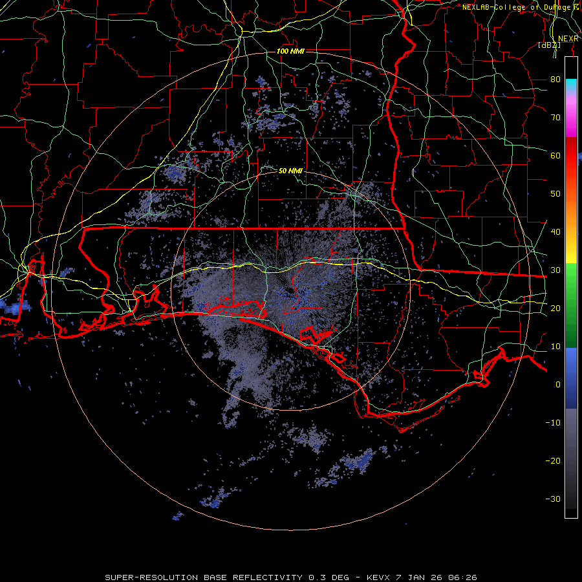Viewport: 582px width, 582px height.
Task: Click the Super-Resolution Base Reflectivity caption
Action: (x=290, y=577)
